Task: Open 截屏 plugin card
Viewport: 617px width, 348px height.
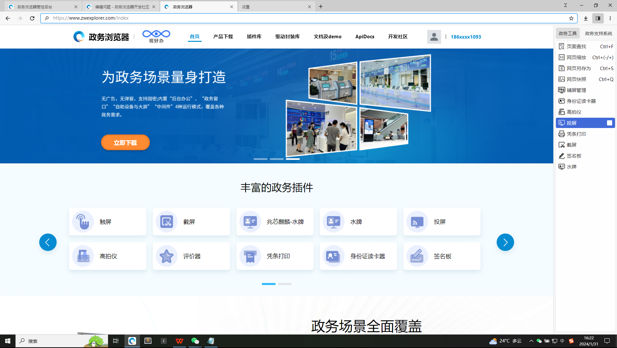Action: 191,222
